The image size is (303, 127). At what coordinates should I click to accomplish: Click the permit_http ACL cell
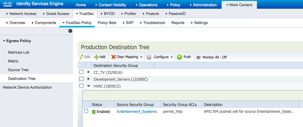173,112
